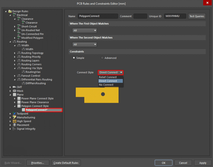This screenshot has width=213, height=167.
Task: Select the Width rule under Width
Action: coord(29,49)
